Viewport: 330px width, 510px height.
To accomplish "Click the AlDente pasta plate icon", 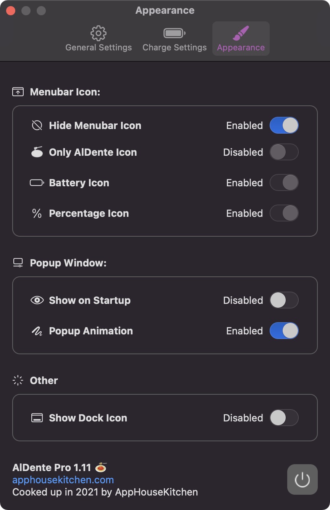I will pyautogui.click(x=37, y=152).
